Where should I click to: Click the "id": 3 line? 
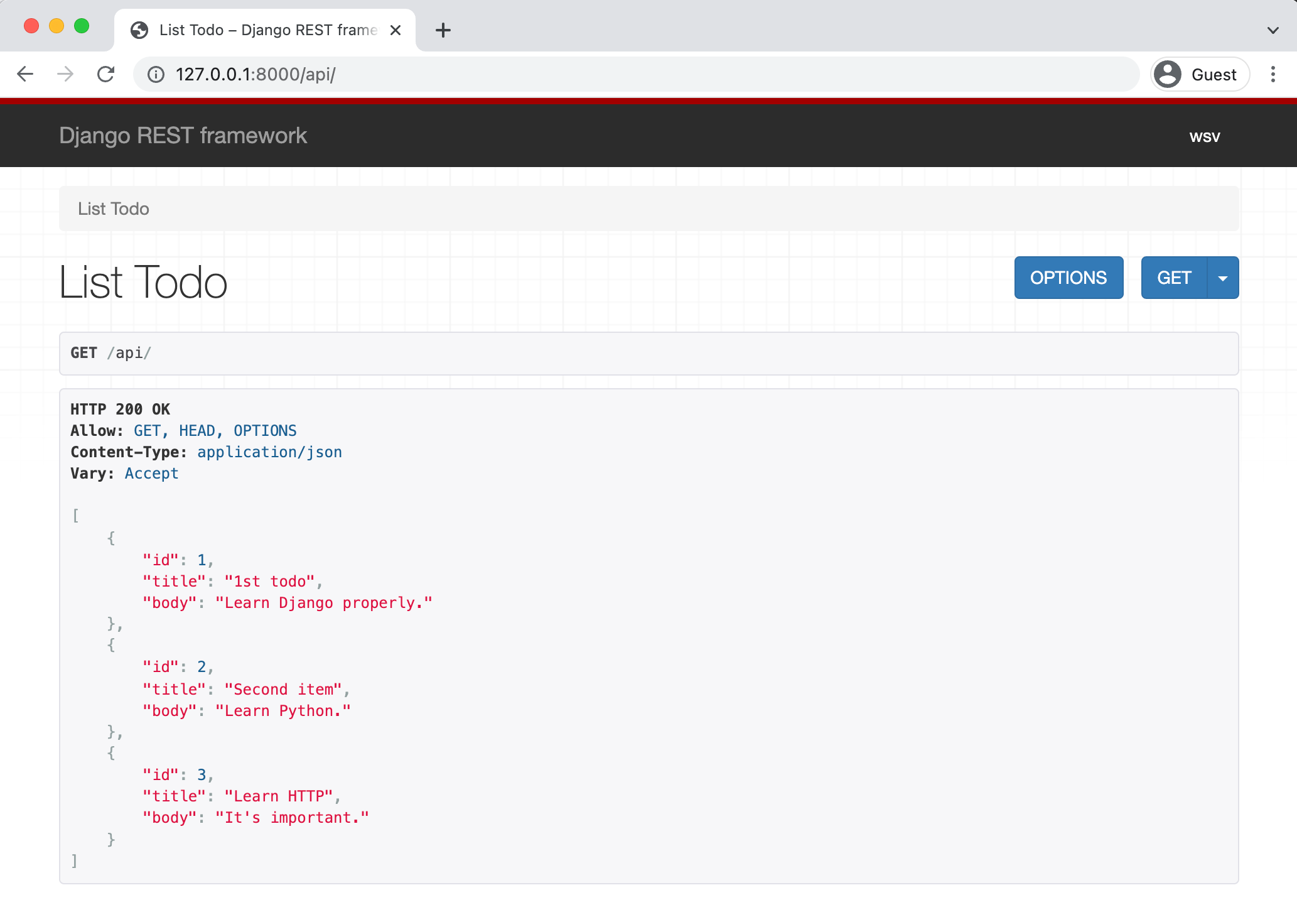pyautogui.click(x=178, y=775)
